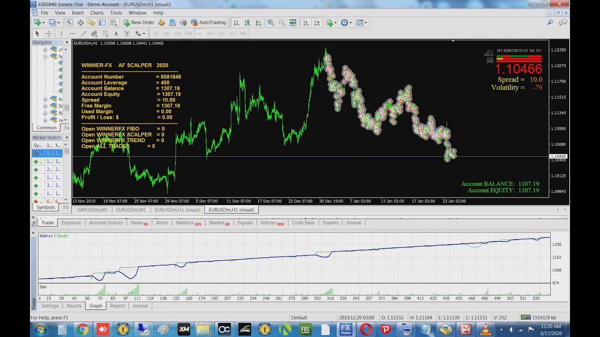The height and width of the screenshot is (337, 600).
Task: Open the Indicators list dropdown
Action: 331,22
